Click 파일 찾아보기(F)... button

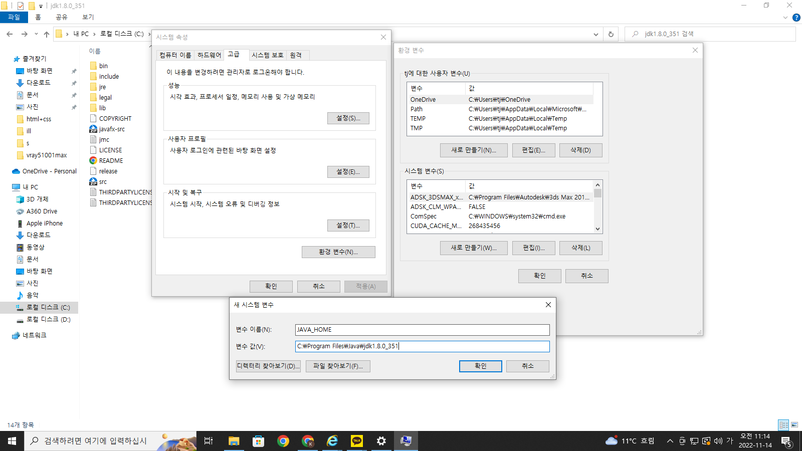pyautogui.click(x=338, y=366)
